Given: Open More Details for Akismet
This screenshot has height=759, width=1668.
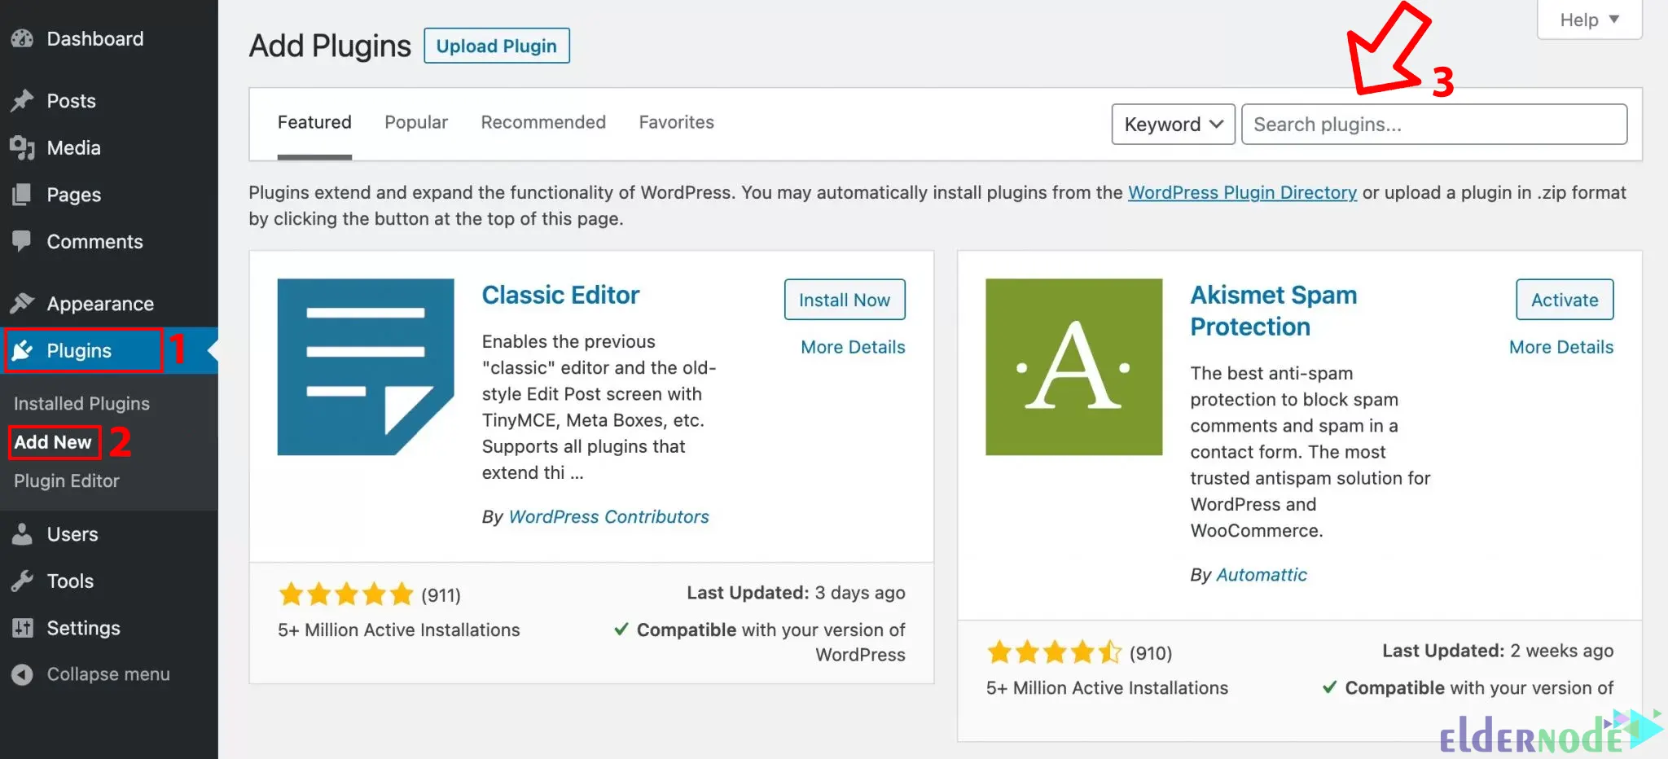Looking at the screenshot, I should [1561, 347].
